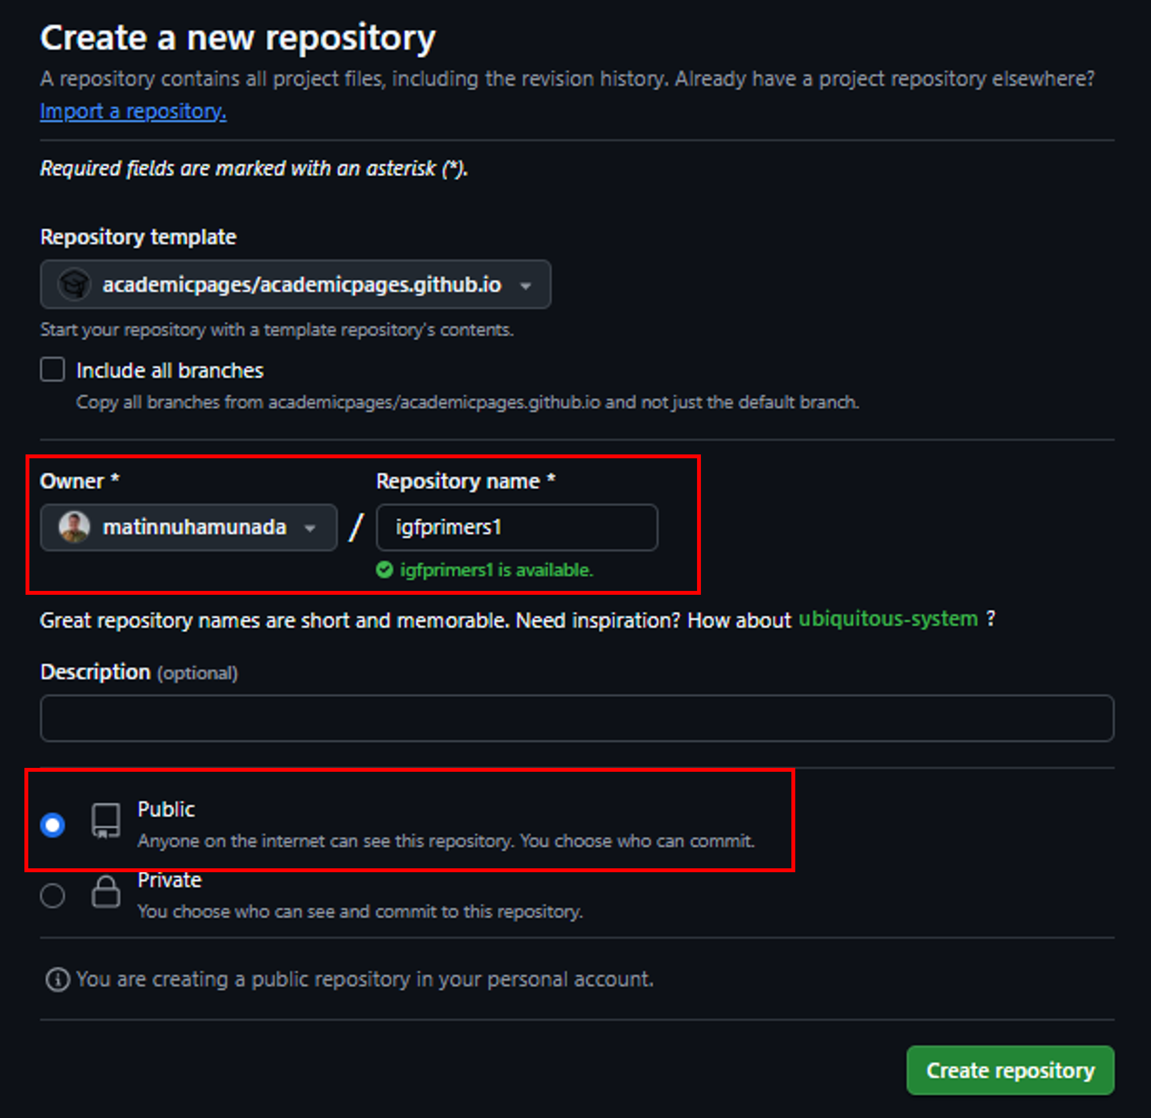Screen dimensions: 1151x1118
Task: Focus the Repository name field showing igfprimers1
Action: (x=516, y=527)
